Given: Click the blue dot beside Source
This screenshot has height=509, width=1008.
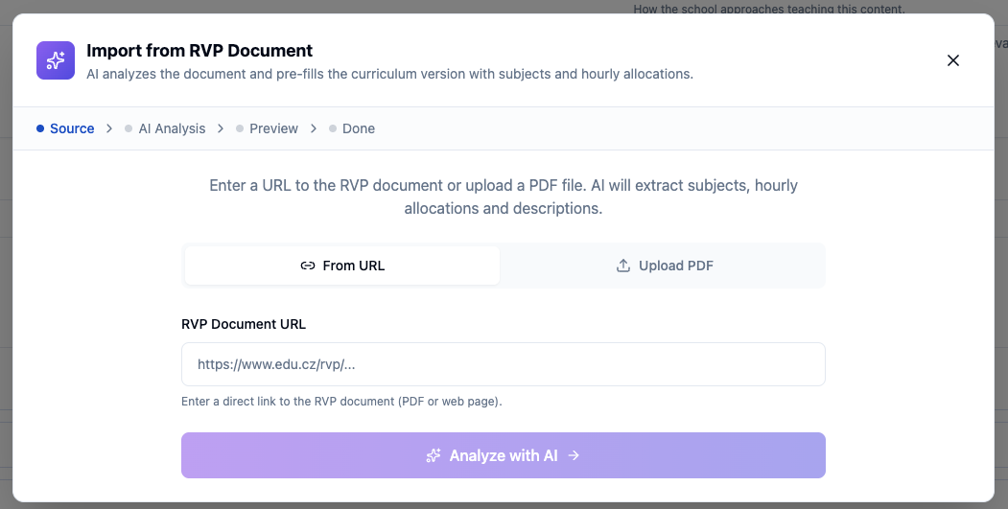Looking at the screenshot, I should point(40,128).
